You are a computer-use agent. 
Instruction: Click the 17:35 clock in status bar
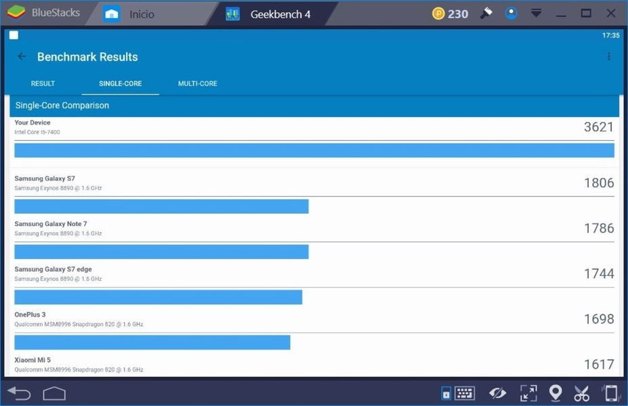pyautogui.click(x=611, y=35)
